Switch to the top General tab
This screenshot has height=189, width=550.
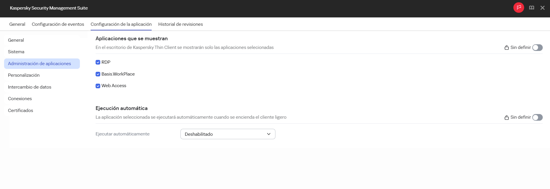click(x=17, y=24)
